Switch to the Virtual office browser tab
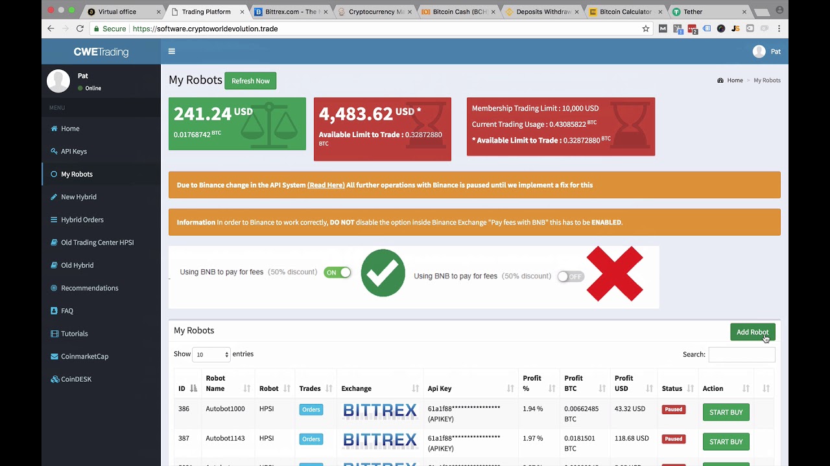Viewport: 830px width, 466px height. 122,12
